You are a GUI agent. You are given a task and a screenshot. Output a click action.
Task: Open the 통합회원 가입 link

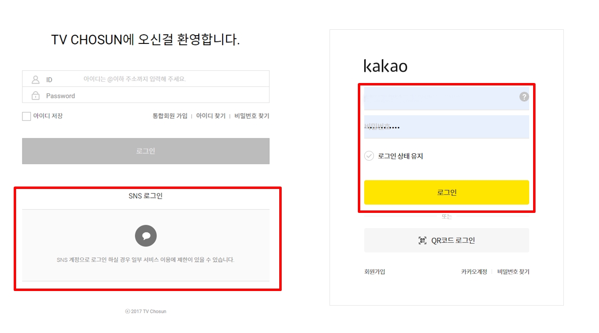pyautogui.click(x=170, y=116)
